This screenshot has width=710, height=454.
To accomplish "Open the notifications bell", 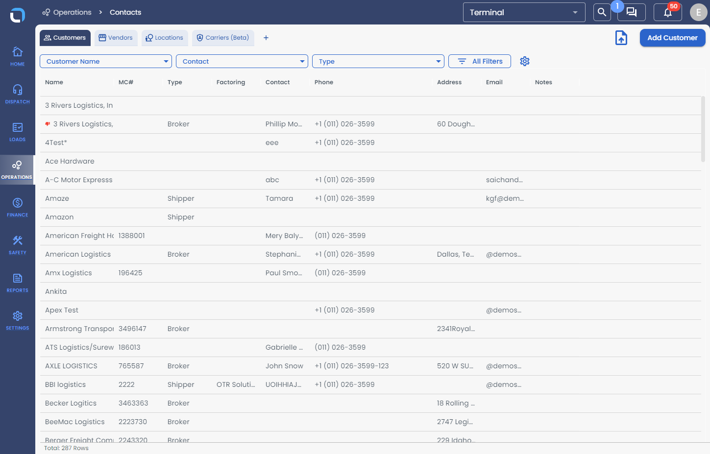I will tap(667, 12).
